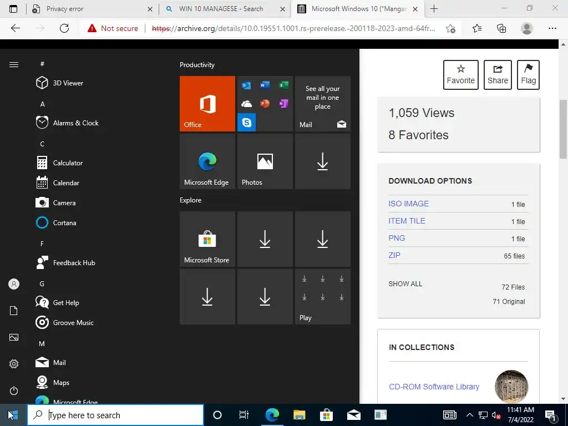
Task: Click the Windows Start button
Action: click(x=13, y=415)
